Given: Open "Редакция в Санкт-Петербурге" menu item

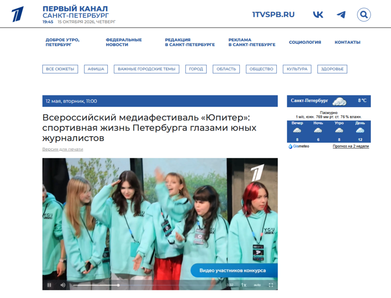Looking at the screenshot, I should point(190,43).
